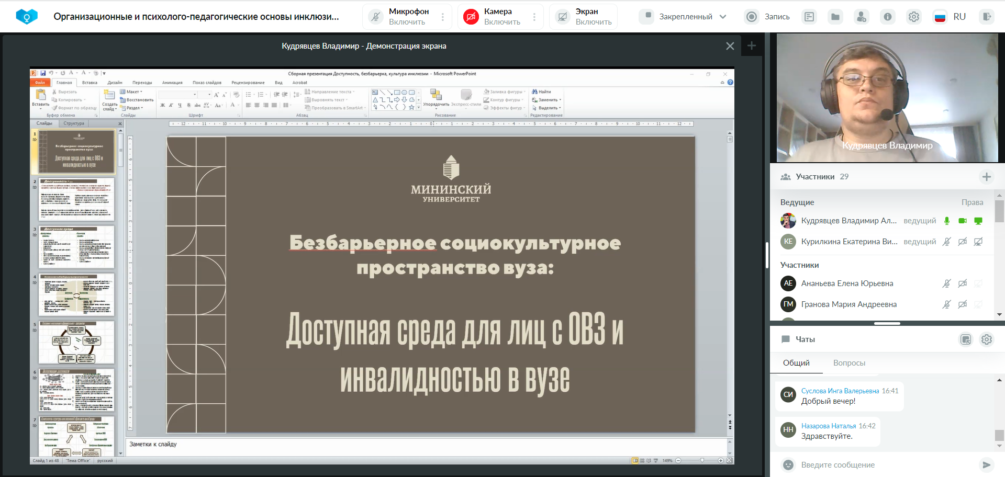Image resolution: width=1005 pixels, height=477 pixels.
Task: Open the RU language selector
Action: (950, 17)
